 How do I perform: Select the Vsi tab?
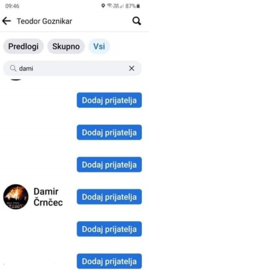(x=99, y=47)
